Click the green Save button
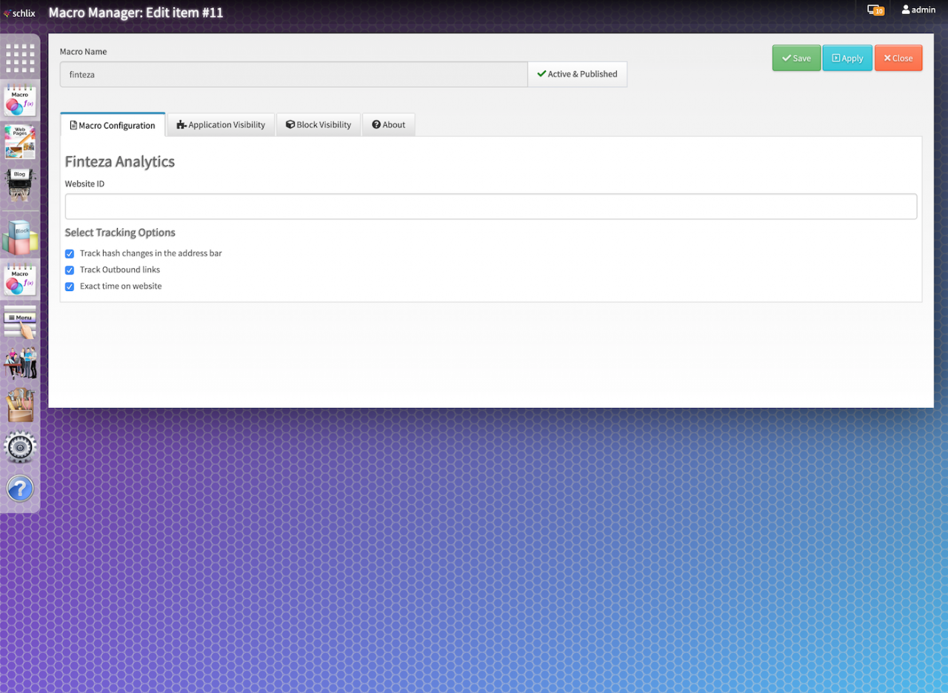The height and width of the screenshot is (693, 948). click(x=796, y=58)
